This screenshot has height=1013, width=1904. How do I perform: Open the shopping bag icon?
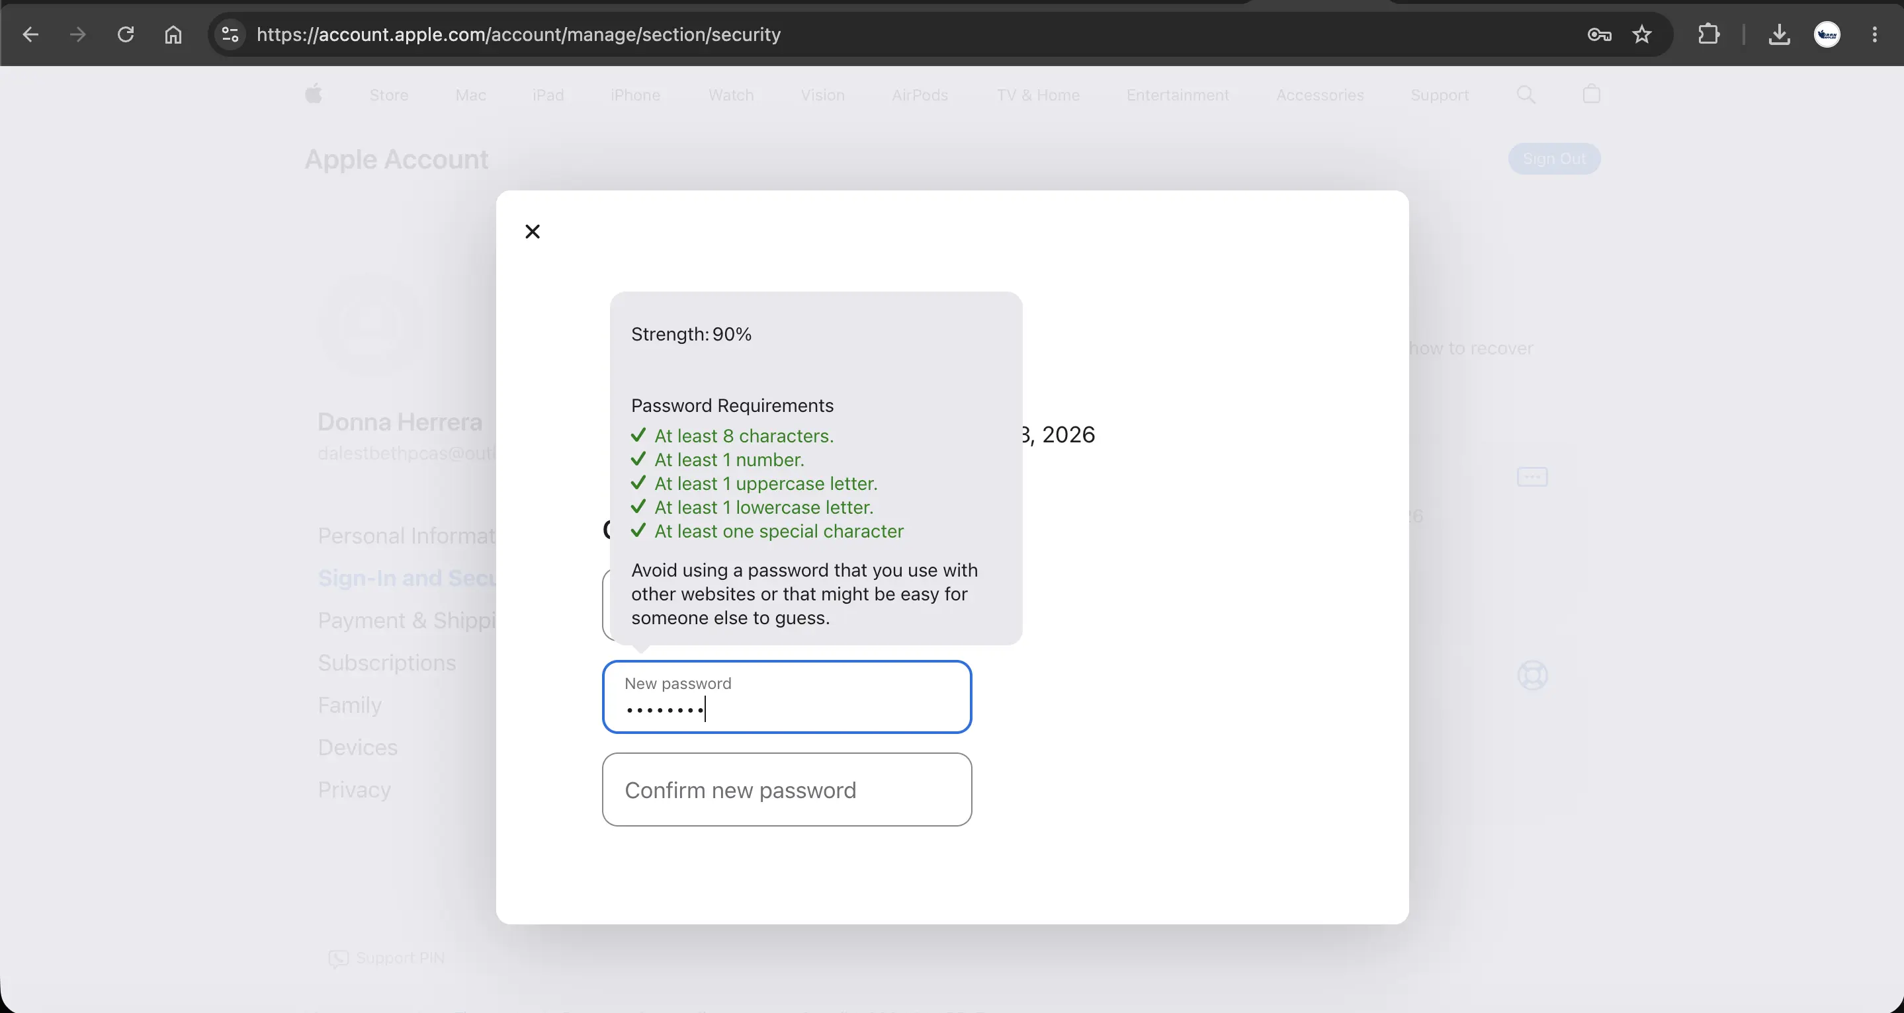[x=1591, y=93]
